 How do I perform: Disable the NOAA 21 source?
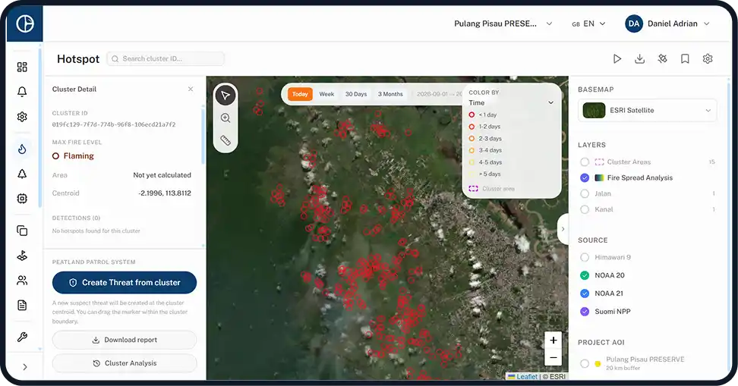585,293
